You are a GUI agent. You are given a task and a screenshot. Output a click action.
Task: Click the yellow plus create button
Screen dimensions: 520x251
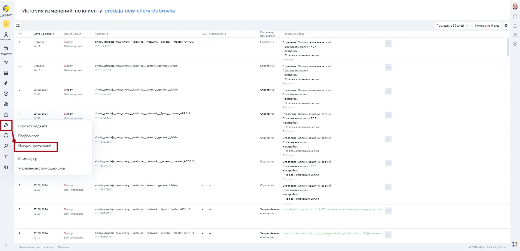6,24
